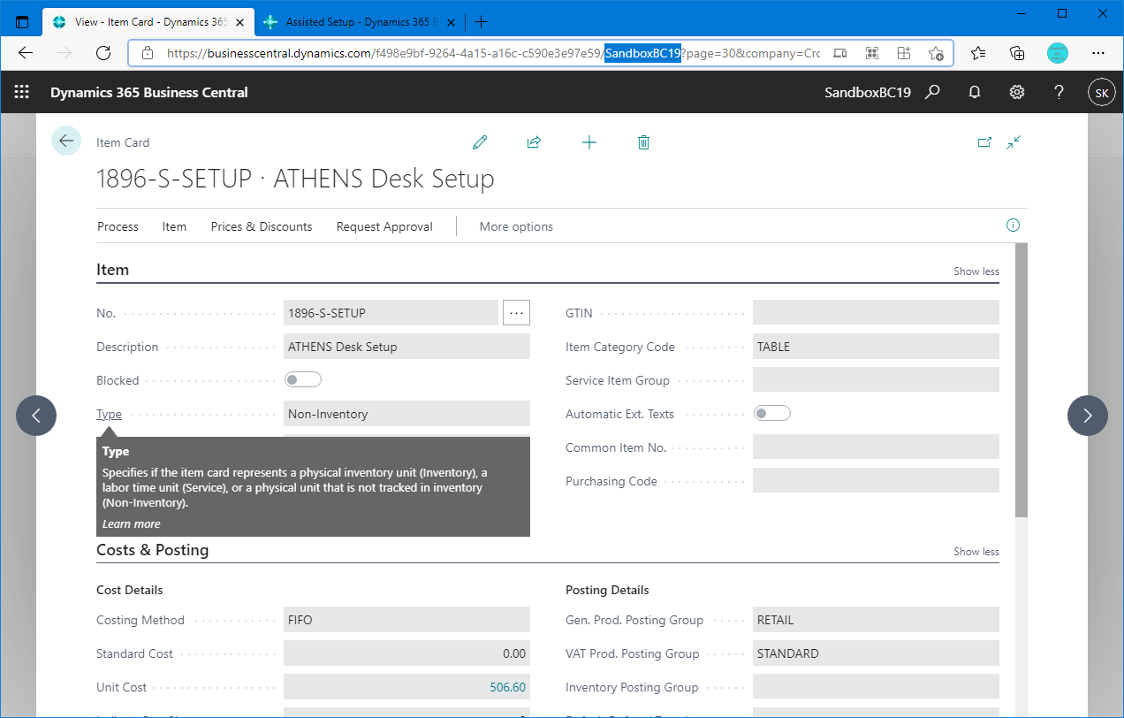Delete the item using trash icon
Image resolution: width=1124 pixels, height=718 pixels.
(643, 141)
